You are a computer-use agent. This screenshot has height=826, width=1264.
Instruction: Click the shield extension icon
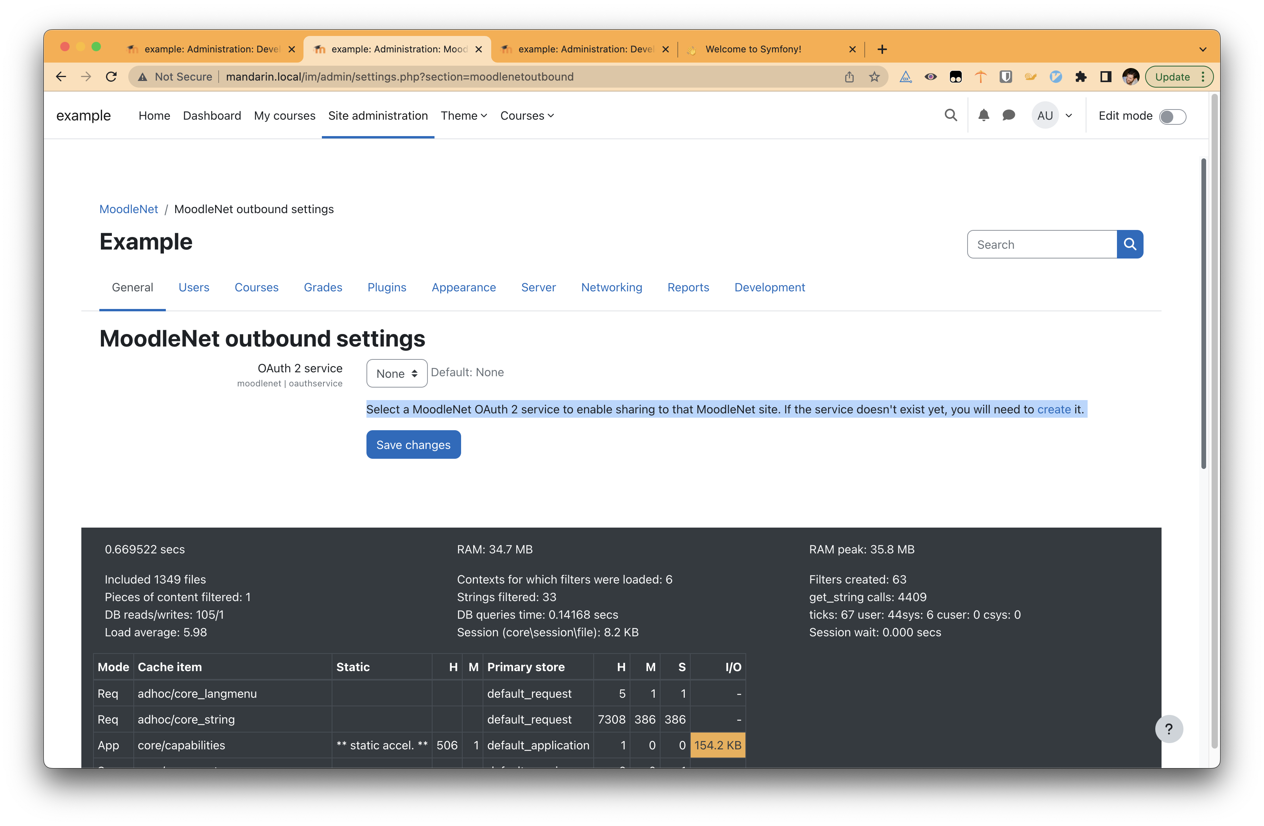(x=1005, y=77)
